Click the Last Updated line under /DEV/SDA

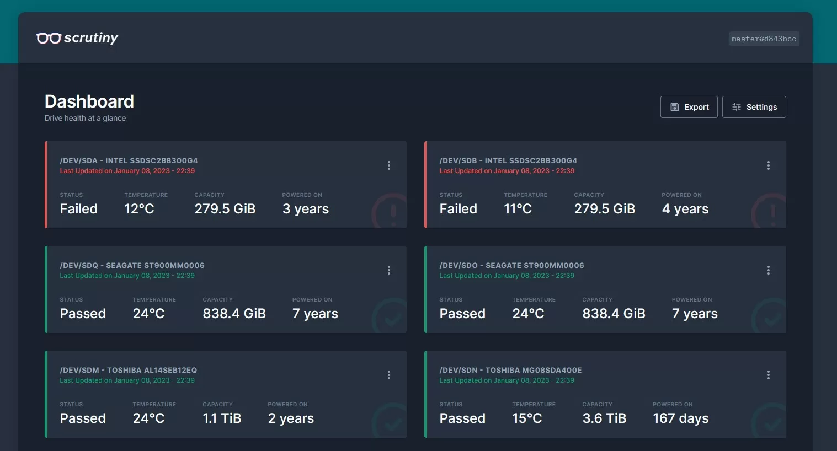click(127, 171)
